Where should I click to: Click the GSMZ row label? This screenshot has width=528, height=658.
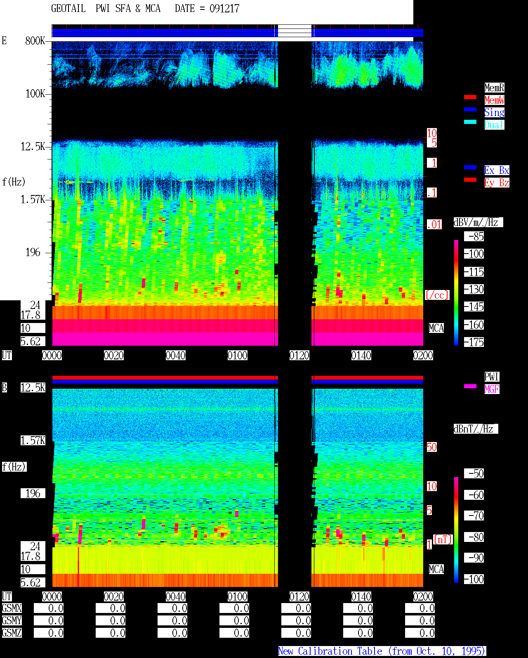click(12, 633)
